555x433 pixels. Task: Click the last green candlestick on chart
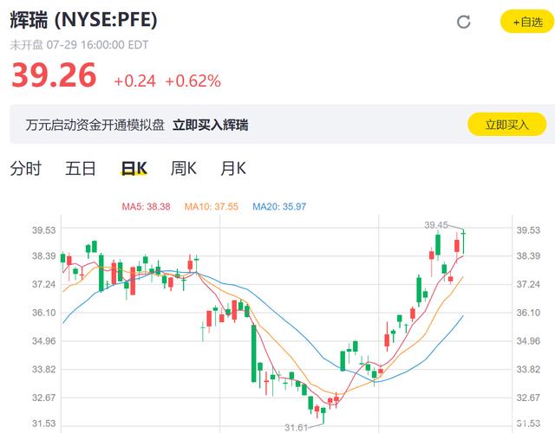point(464,232)
